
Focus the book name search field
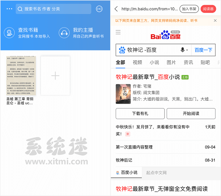click(x=53, y=9)
